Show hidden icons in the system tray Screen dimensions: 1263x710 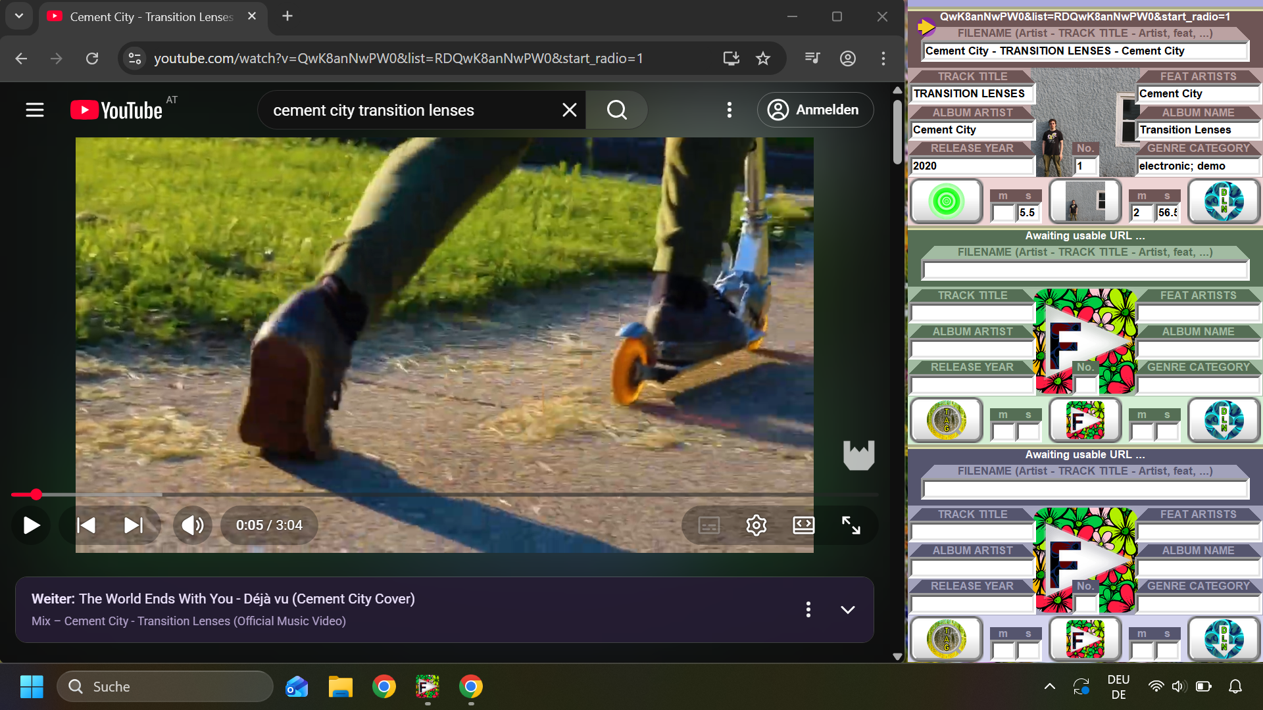1049,686
